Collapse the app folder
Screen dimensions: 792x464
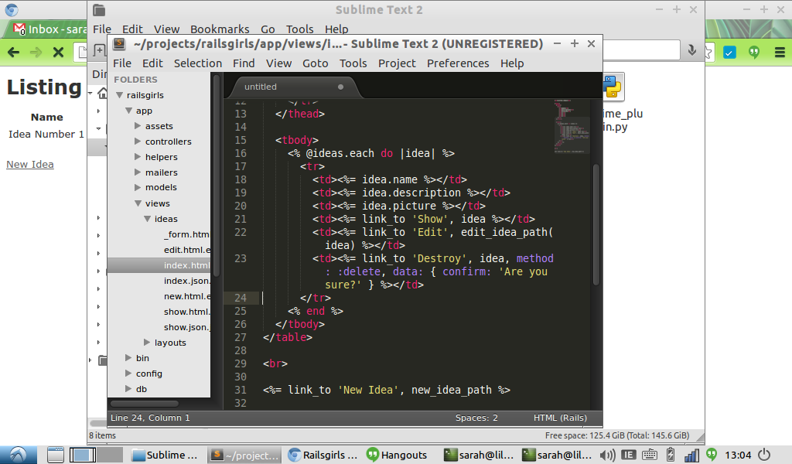tap(129, 111)
